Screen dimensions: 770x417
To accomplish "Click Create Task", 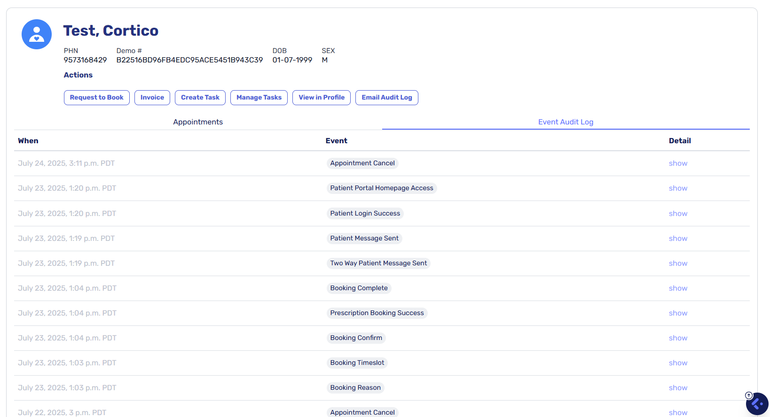I will point(200,98).
